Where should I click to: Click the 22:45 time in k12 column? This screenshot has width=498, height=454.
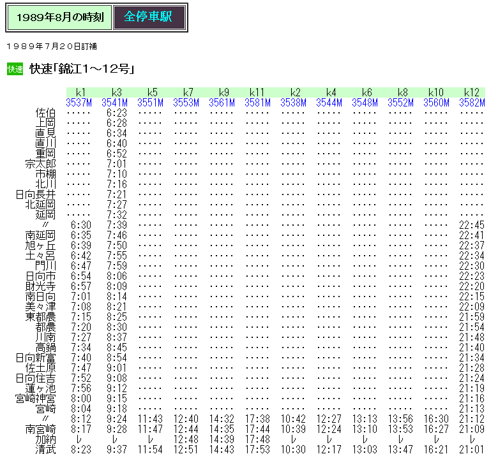coord(472,225)
